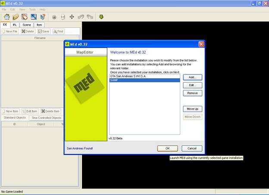This screenshot has width=269, height=195.
Task: Click the Cancel button
Action: [192, 148]
